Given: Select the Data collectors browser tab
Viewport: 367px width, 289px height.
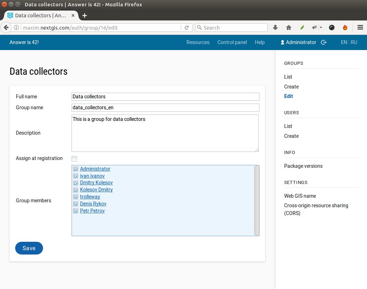Looking at the screenshot, I should (39, 16).
